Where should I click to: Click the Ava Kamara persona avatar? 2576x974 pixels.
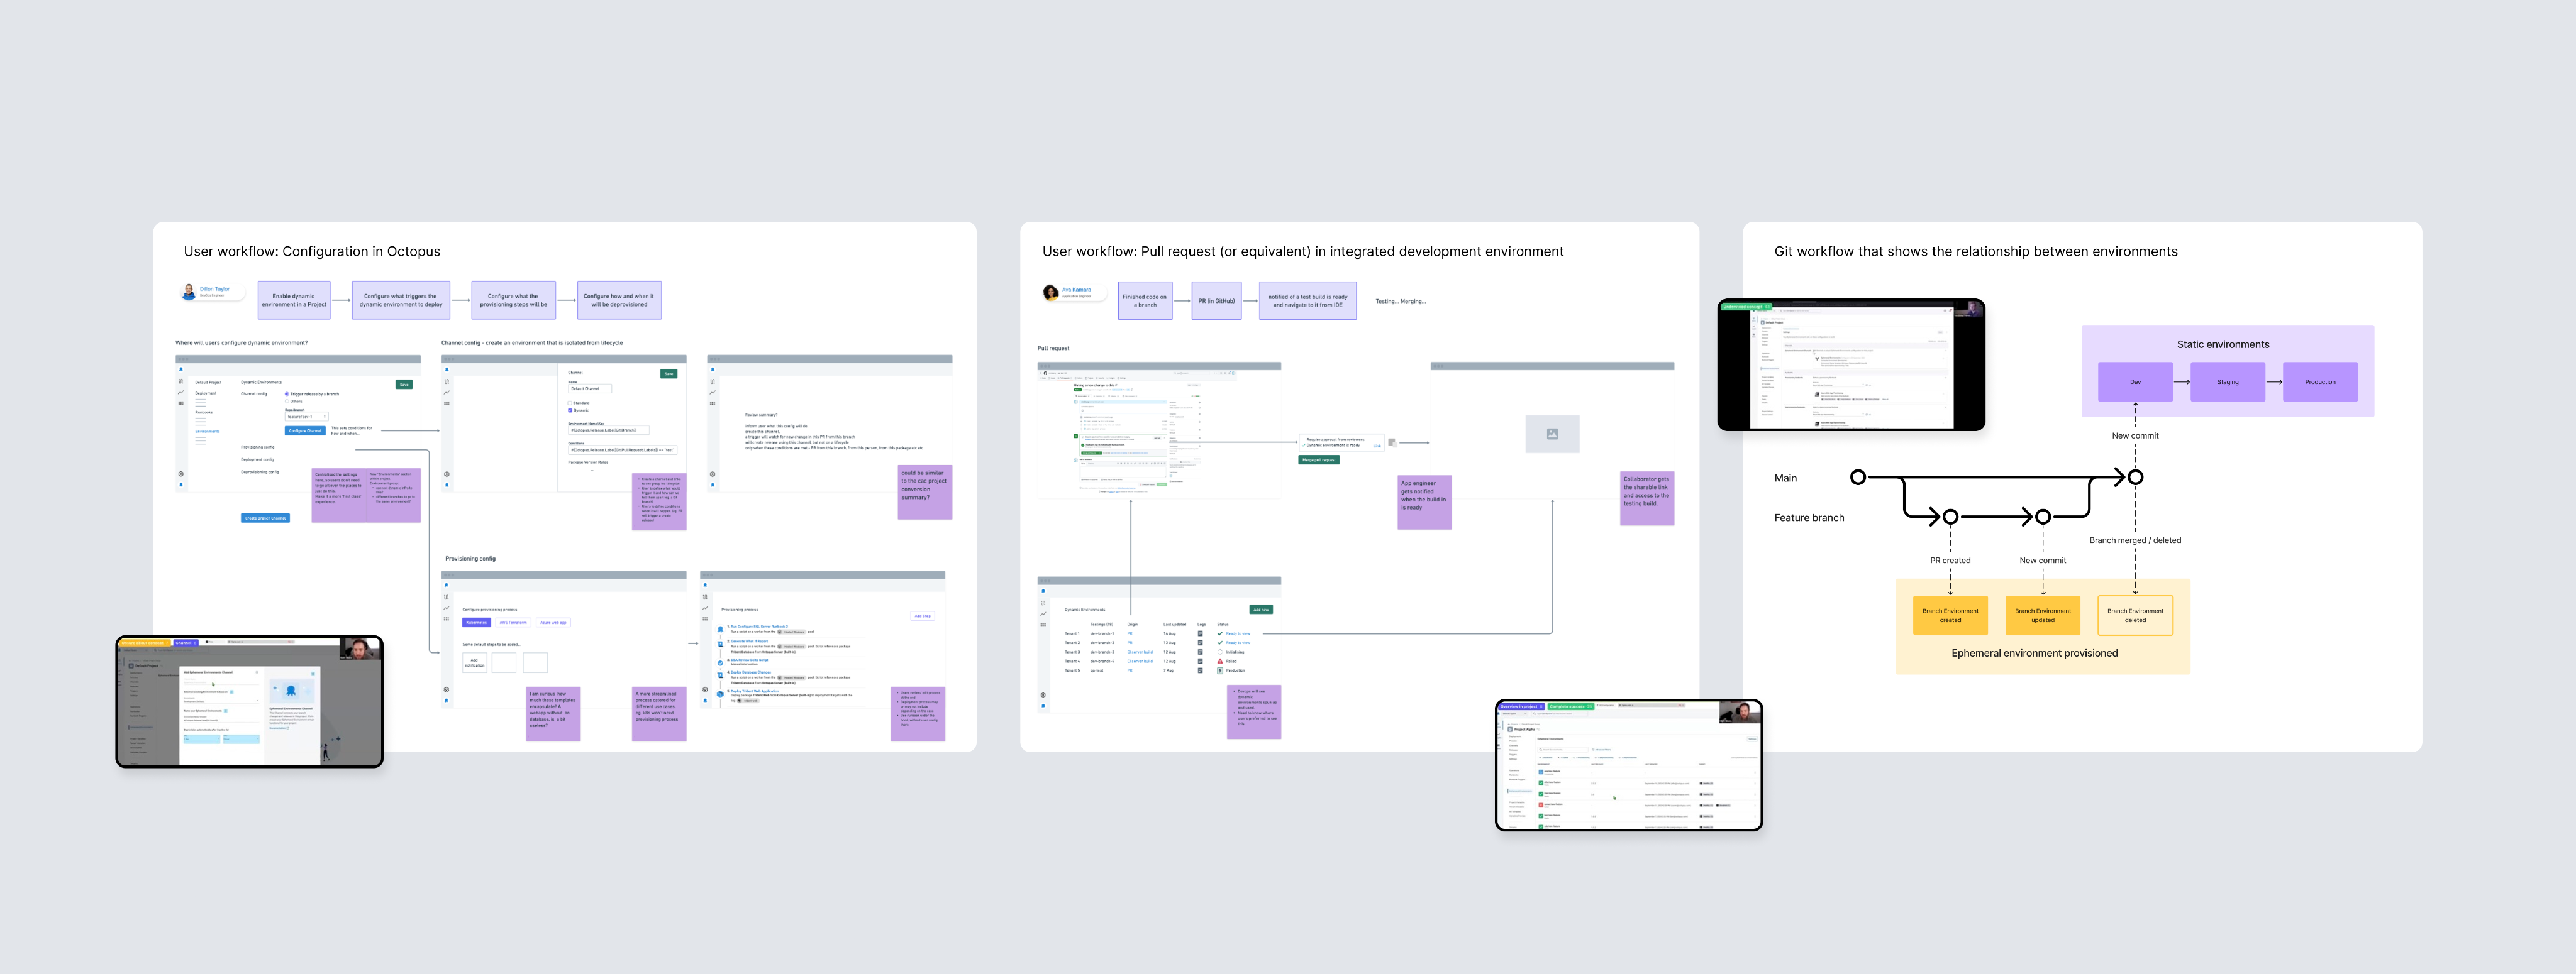(x=1050, y=293)
